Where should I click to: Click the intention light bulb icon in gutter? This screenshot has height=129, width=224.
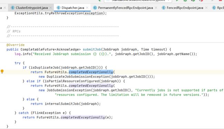[2, 72]
